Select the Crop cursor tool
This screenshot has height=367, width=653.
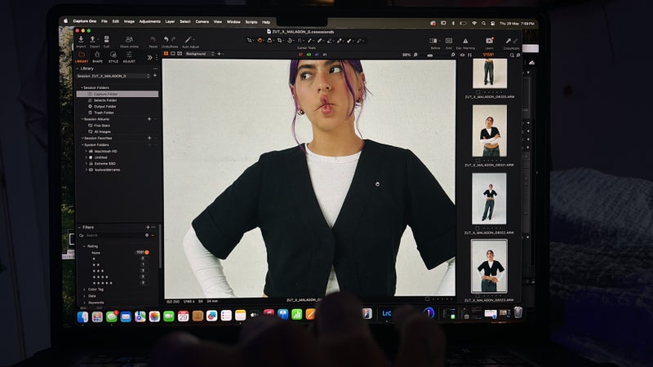pyautogui.click(x=280, y=41)
